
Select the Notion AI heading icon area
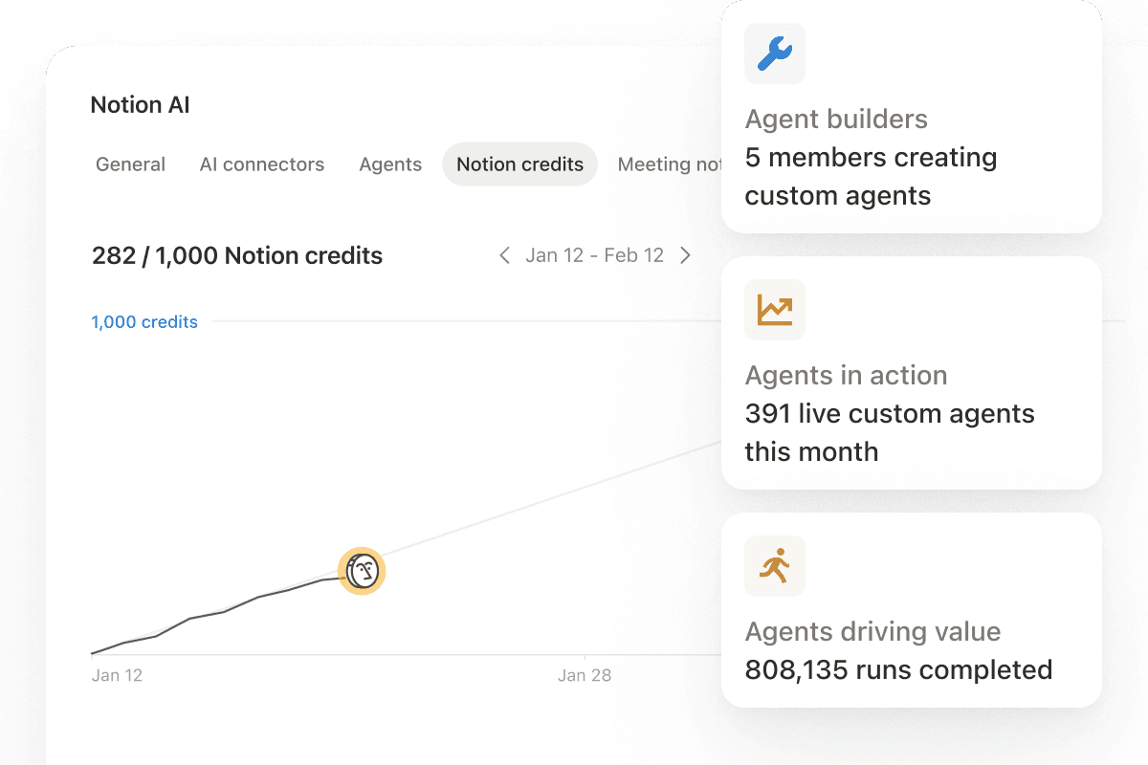[x=140, y=104]
